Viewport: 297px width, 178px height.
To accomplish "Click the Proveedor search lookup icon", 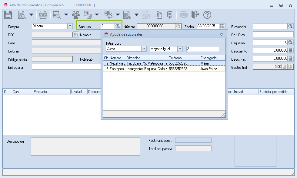I will click(x=290, y=26).
